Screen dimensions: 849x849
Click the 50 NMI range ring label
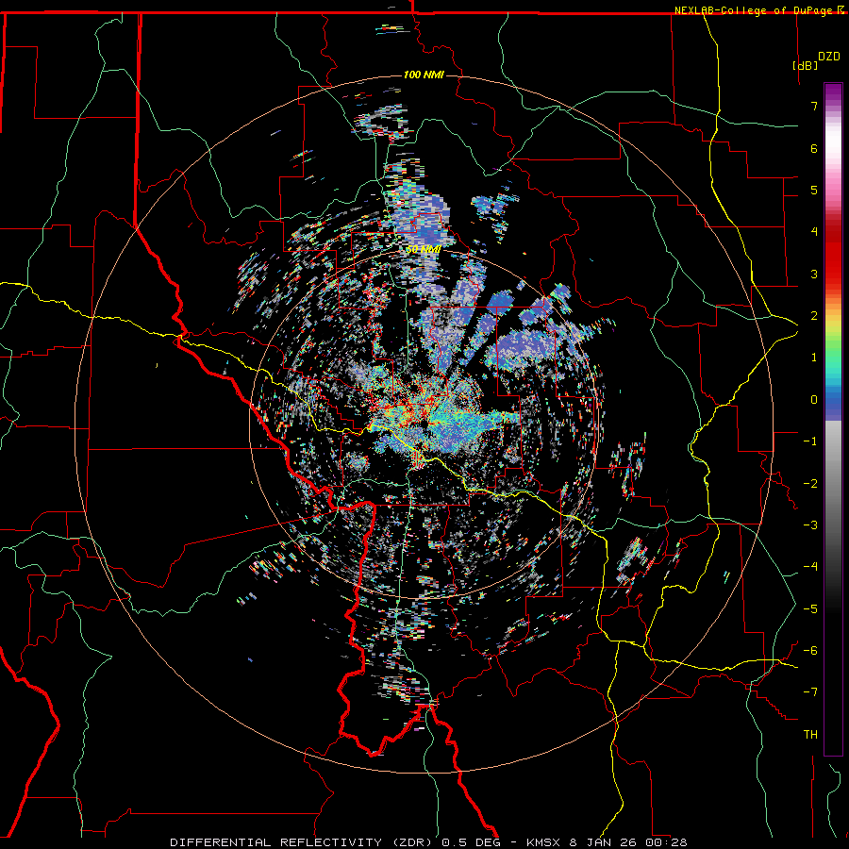424,250
